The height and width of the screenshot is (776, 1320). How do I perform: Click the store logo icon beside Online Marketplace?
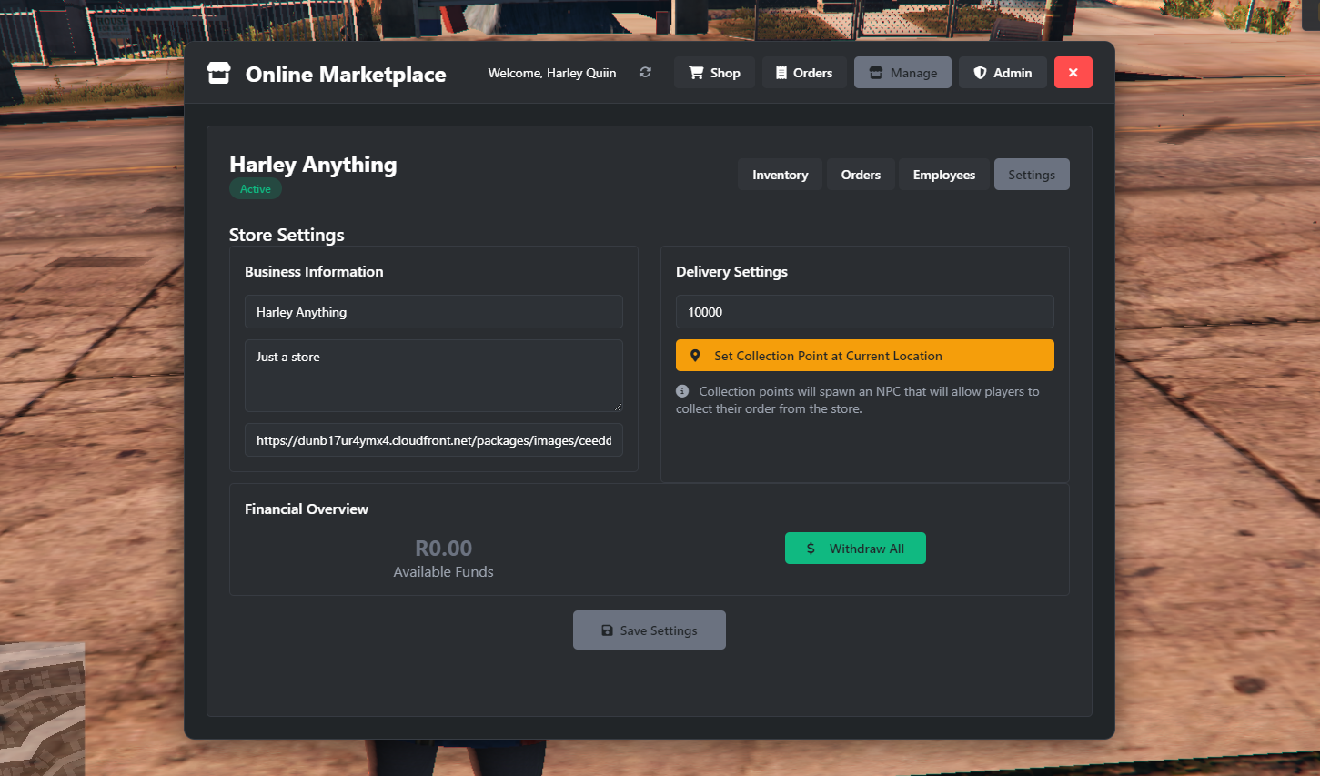[218, 74]
